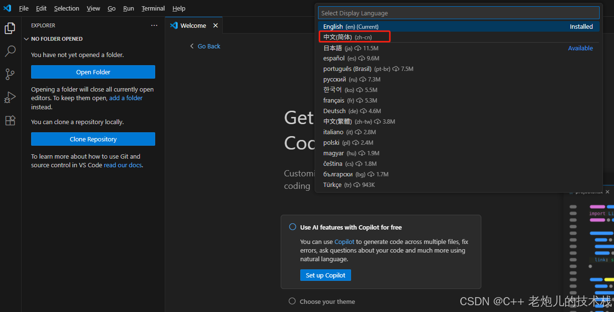This screenshot has width=614, height=312.
Task: Select 中文(简体) zh-cn language
Action: point(459,37)
